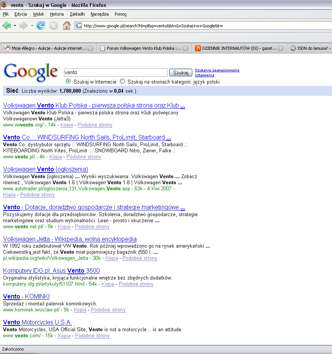
Task: Go to the Home page icon
Action: tap(67, 25)
